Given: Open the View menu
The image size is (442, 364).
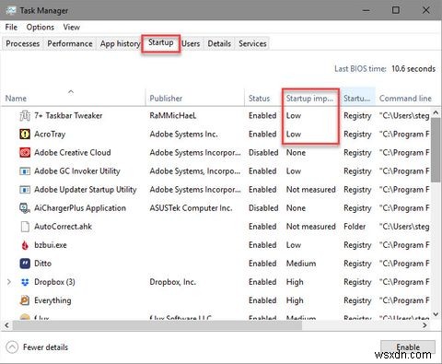Looking at the screenshot, I should coord(72,28).
